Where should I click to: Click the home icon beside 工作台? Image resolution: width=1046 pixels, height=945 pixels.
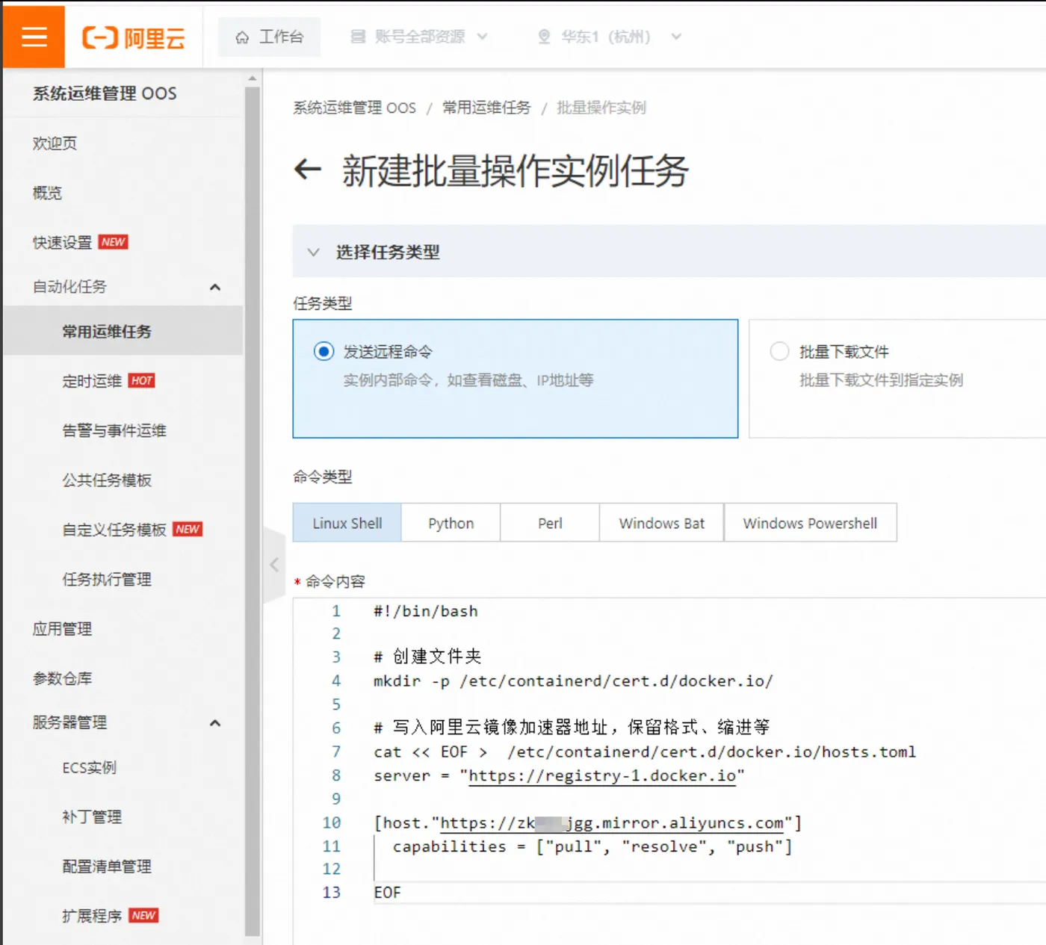click(x=242, y=37)
